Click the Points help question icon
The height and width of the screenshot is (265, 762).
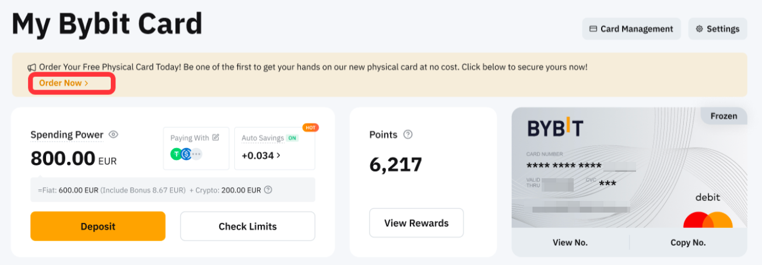(408, 135)
